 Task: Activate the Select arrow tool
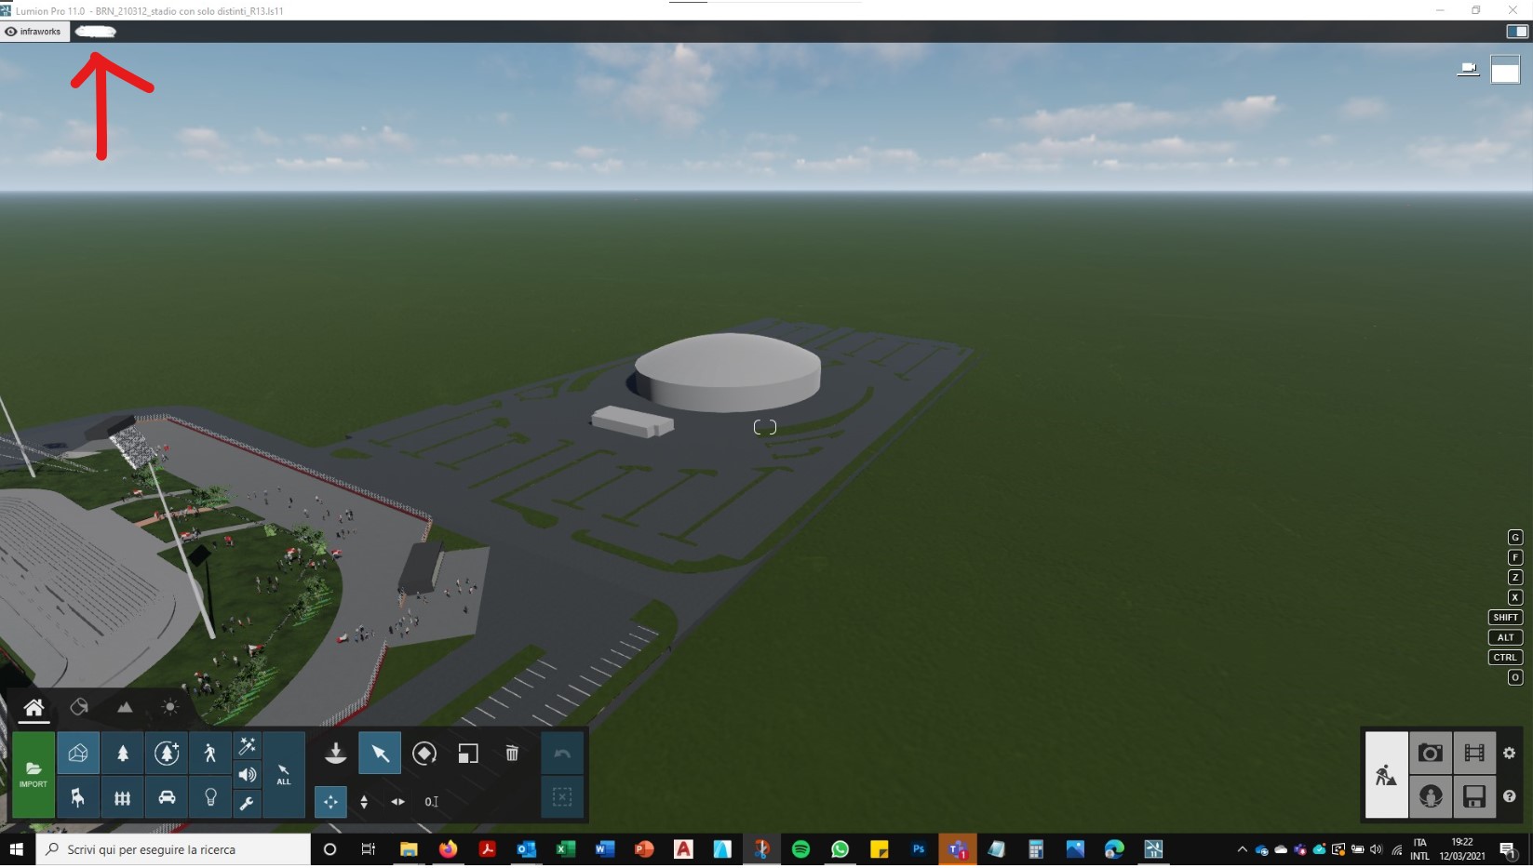[380, 753]
